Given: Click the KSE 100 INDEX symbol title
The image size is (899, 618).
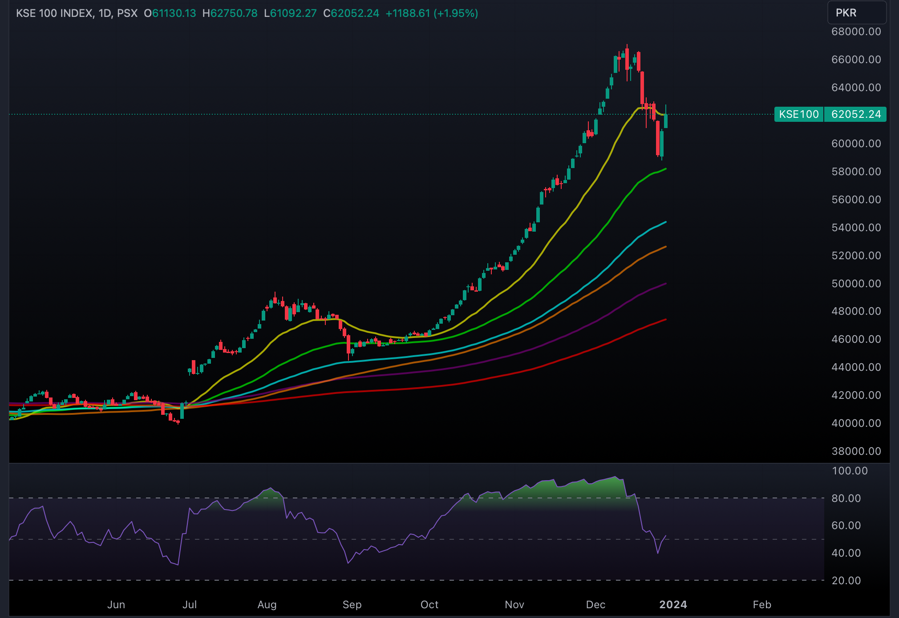Looking at the screenshot, I should click(x=54, y=13).
